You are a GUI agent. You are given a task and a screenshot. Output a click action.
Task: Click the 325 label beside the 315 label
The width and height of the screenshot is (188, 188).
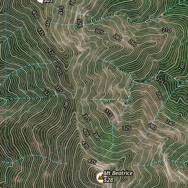coord(126,128)
